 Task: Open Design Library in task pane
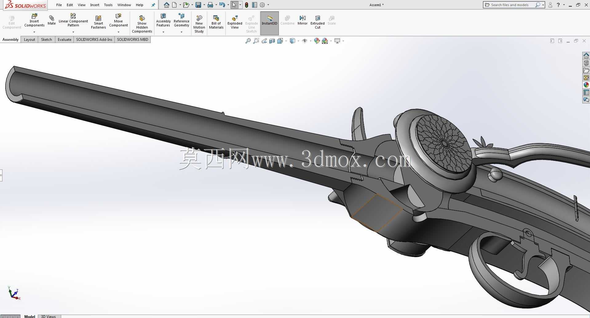pos(586,63)
